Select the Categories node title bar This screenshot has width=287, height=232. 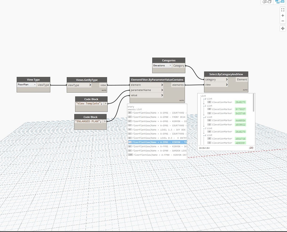click(168, 60)
